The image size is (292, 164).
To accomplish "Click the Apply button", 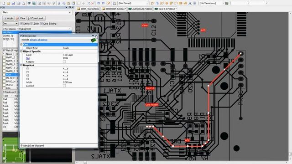I will click(x=8, y=18).
